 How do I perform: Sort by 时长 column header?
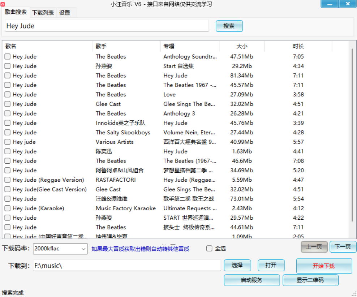click(x=298, y=46)
